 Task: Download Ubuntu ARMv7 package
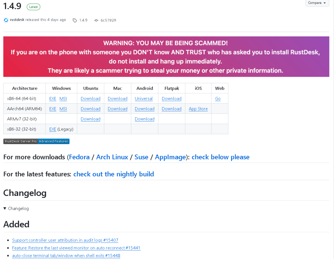[91, 119]
